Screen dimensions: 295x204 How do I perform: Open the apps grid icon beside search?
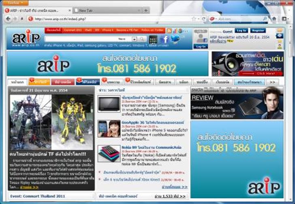(153, 40)
